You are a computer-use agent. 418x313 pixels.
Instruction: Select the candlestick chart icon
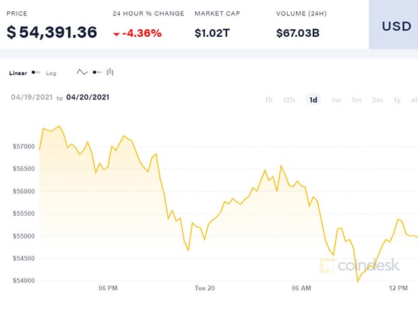110,72
